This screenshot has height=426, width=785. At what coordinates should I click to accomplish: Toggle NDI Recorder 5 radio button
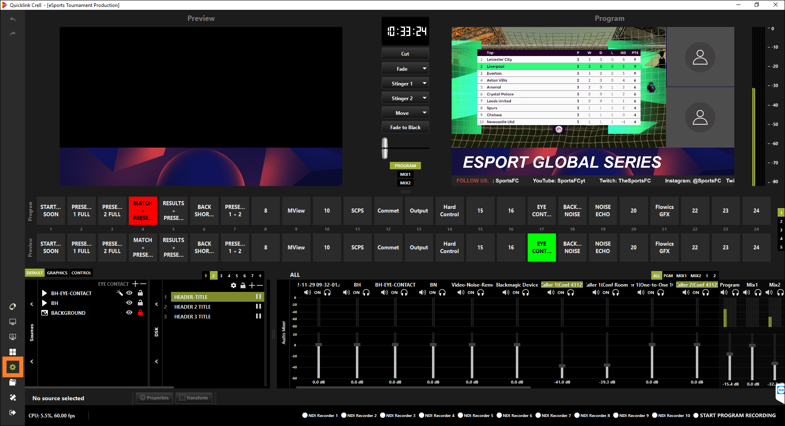[460, 415]
